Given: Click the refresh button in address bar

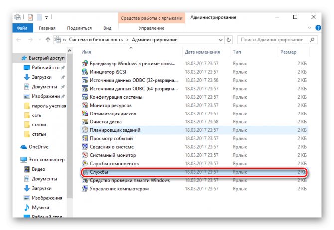Looking at the screenshot, I should (228, 40).
